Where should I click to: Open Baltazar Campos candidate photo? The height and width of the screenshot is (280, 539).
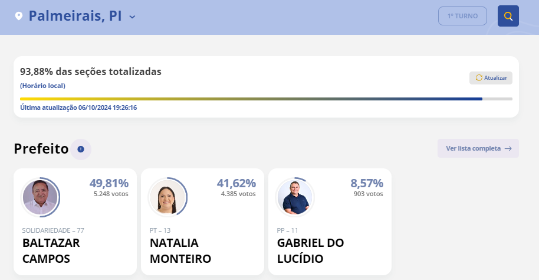pos(40,197)
